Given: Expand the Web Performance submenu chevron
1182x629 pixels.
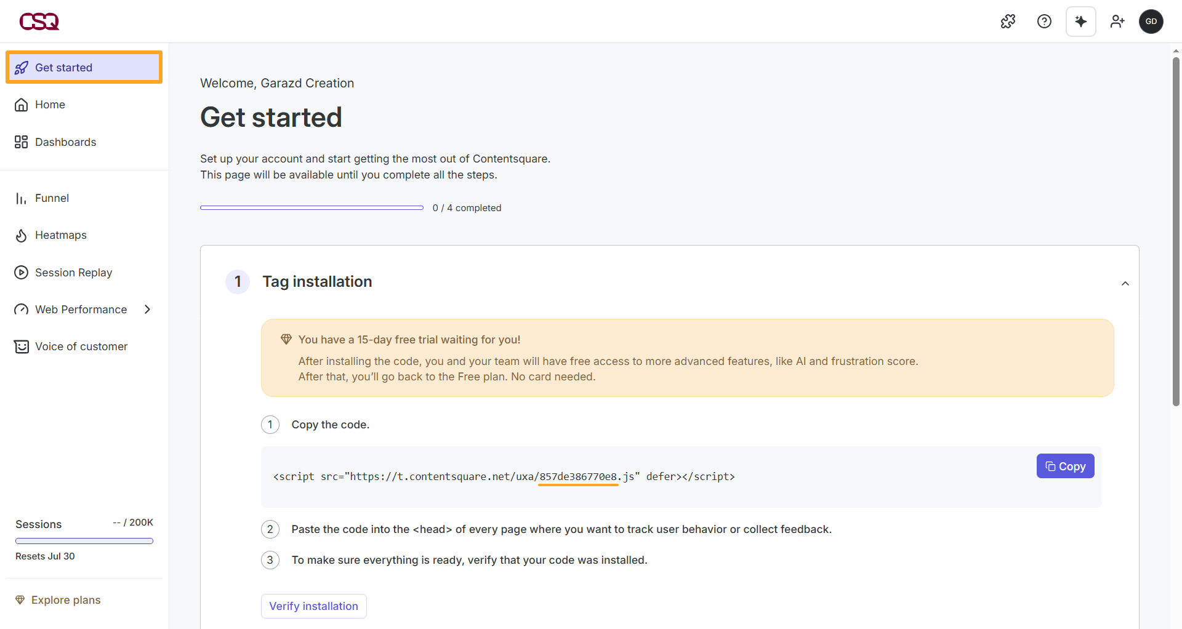Looking at the screenshot, I should click(147, 310).
